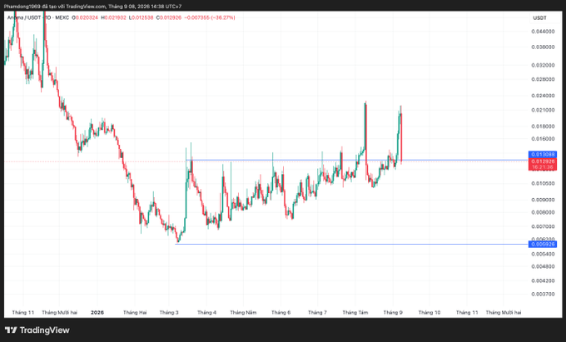The image size is (566, 342).
Task: Click the 0.003700 price axis label
Action: pos(543,294)
